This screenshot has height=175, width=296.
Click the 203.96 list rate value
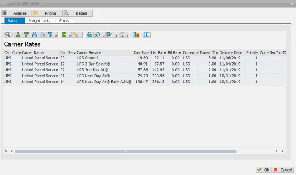[x=158, y=76]
